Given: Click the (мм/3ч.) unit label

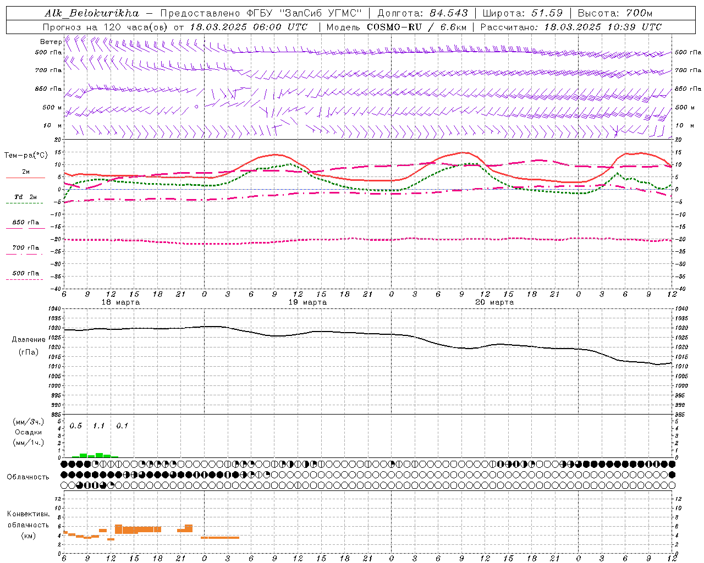Looking at the screenshot, I should (x=29, y=422).
